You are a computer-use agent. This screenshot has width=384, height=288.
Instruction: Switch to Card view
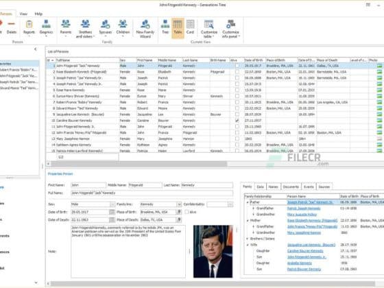click(190, 27)
